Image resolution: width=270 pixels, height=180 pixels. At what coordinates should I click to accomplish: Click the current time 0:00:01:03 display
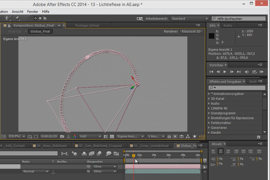49,136
